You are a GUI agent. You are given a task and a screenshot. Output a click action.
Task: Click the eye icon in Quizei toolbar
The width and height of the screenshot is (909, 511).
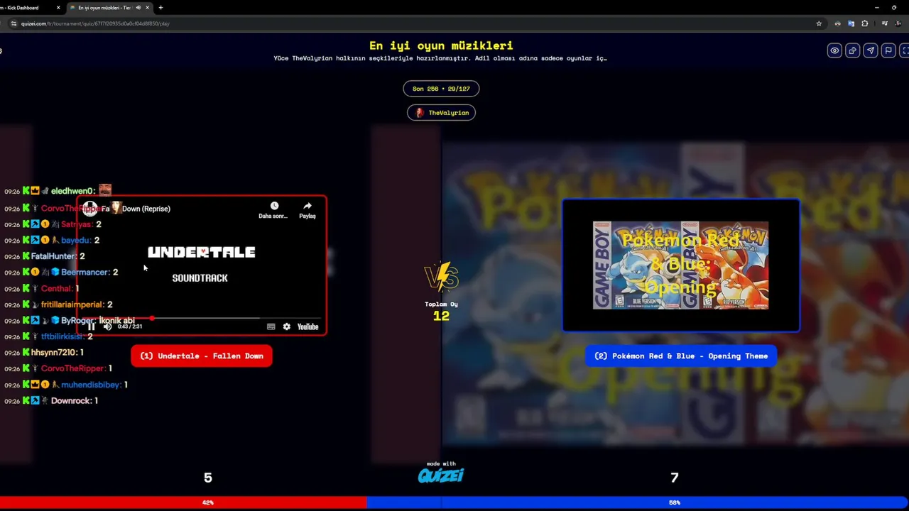pyautogui.click(x=834, y=50)
